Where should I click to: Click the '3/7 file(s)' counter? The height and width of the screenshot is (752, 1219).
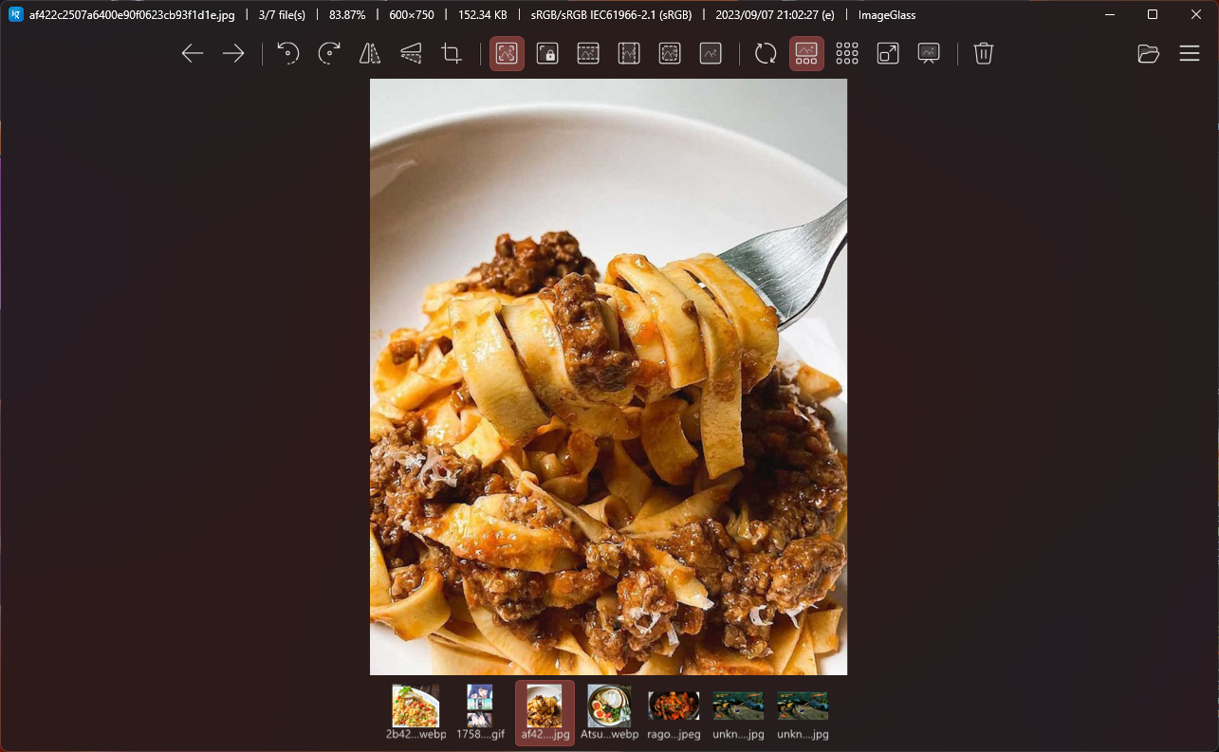[x=282, y=15]
